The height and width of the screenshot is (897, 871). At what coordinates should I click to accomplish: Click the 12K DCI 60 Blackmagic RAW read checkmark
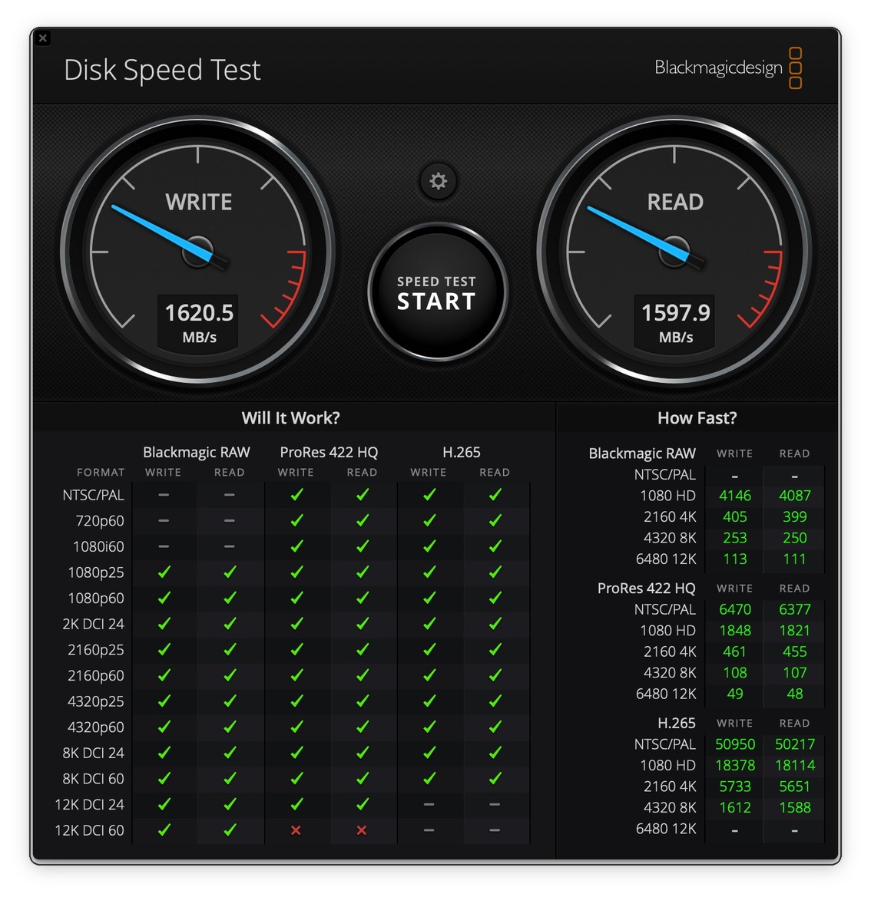tap(230, 829)
